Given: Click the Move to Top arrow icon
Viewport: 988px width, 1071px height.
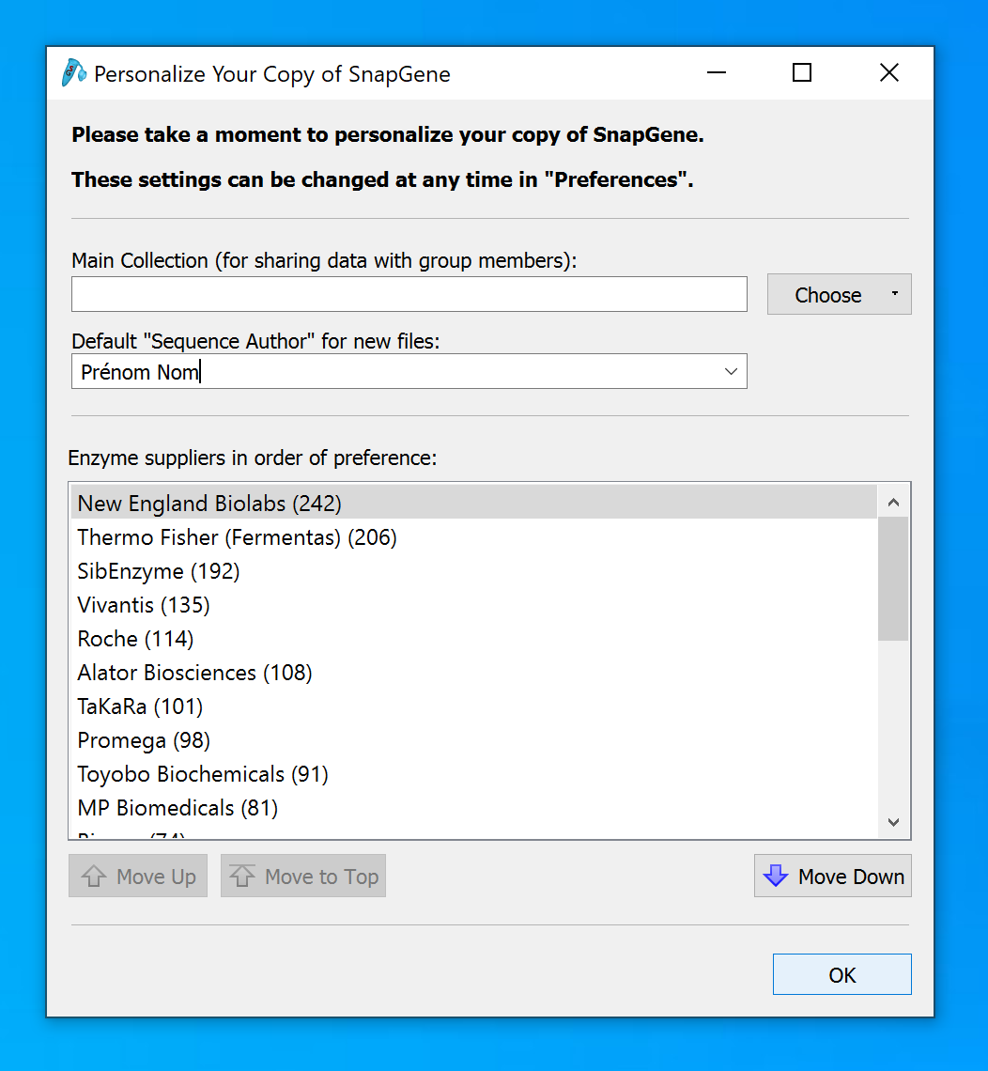Looking at the screenshot, I should coord(242,877).
